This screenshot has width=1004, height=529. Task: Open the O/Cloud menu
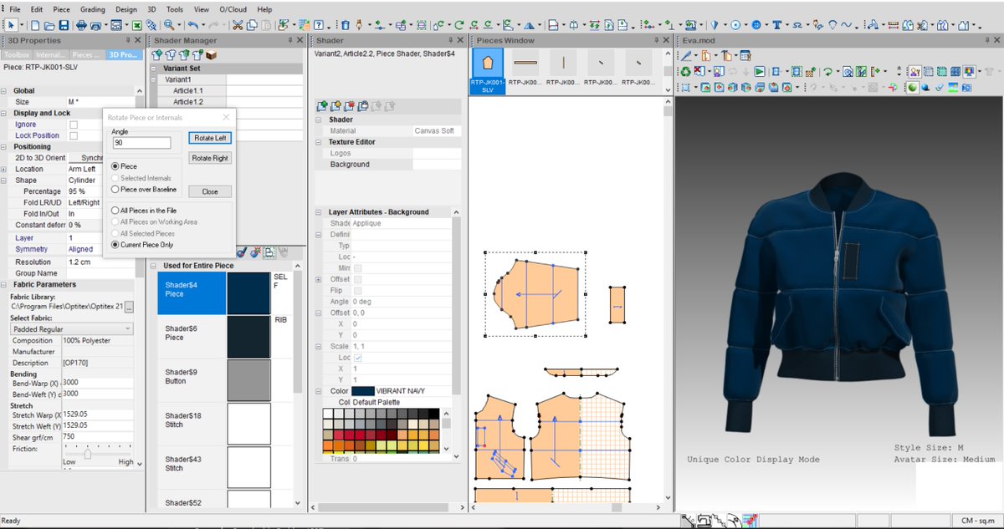tap(233, 9)
